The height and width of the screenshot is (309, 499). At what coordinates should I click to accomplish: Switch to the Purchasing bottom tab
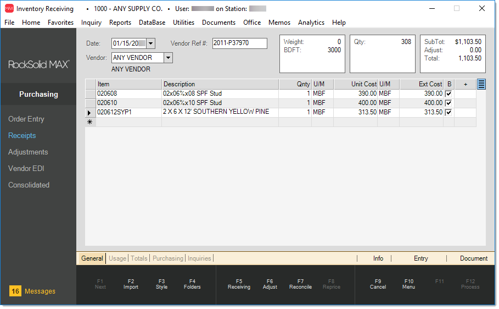(x=168, y=258)
